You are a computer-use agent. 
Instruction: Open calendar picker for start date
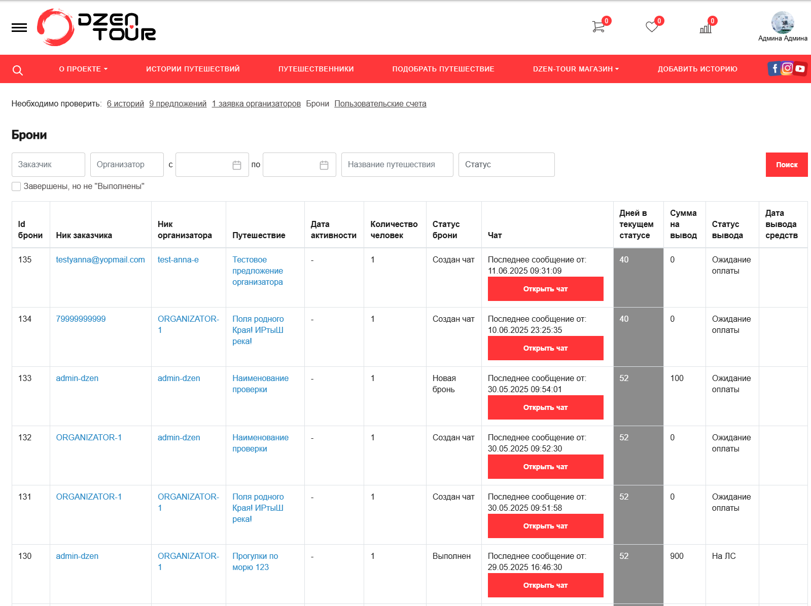237,165
